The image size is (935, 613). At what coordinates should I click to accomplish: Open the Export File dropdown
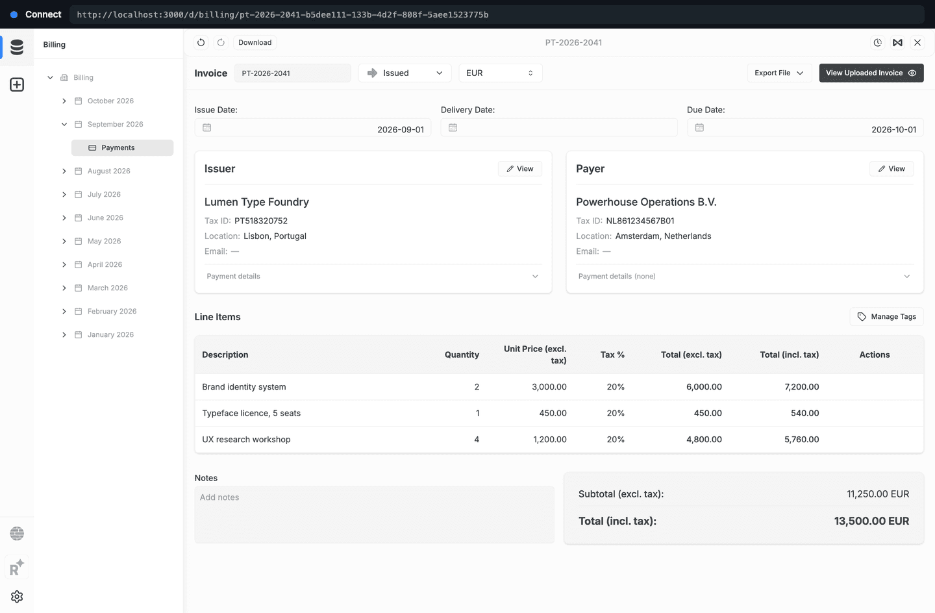point(779,73)
